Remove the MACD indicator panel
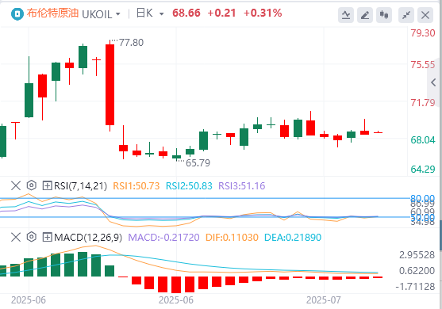442x309 pixels. [16, 237]
